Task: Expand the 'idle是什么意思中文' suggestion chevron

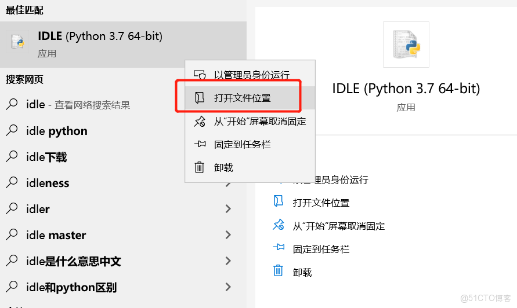Action: (x=228, y=261)
